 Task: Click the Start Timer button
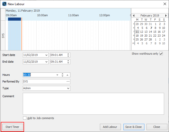pyautogui.click(x=13, y=127)
